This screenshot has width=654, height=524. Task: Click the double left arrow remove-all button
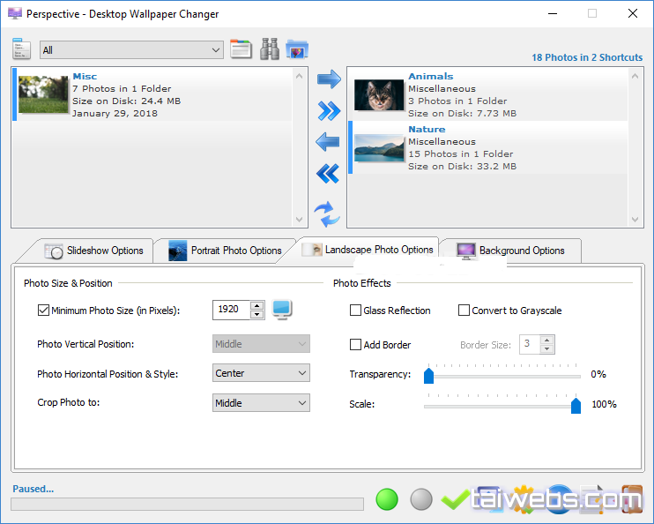click(328, 174)
